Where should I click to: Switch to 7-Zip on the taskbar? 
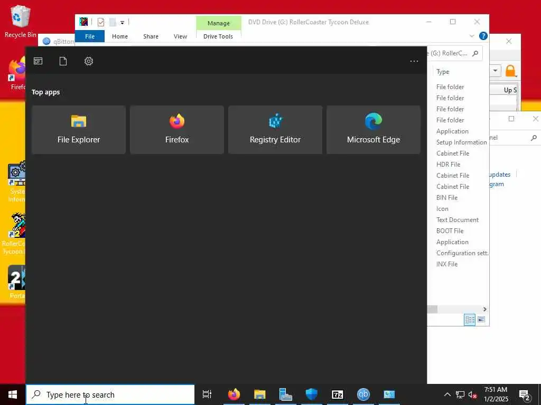pyautogui.click(x=338, y=394)
